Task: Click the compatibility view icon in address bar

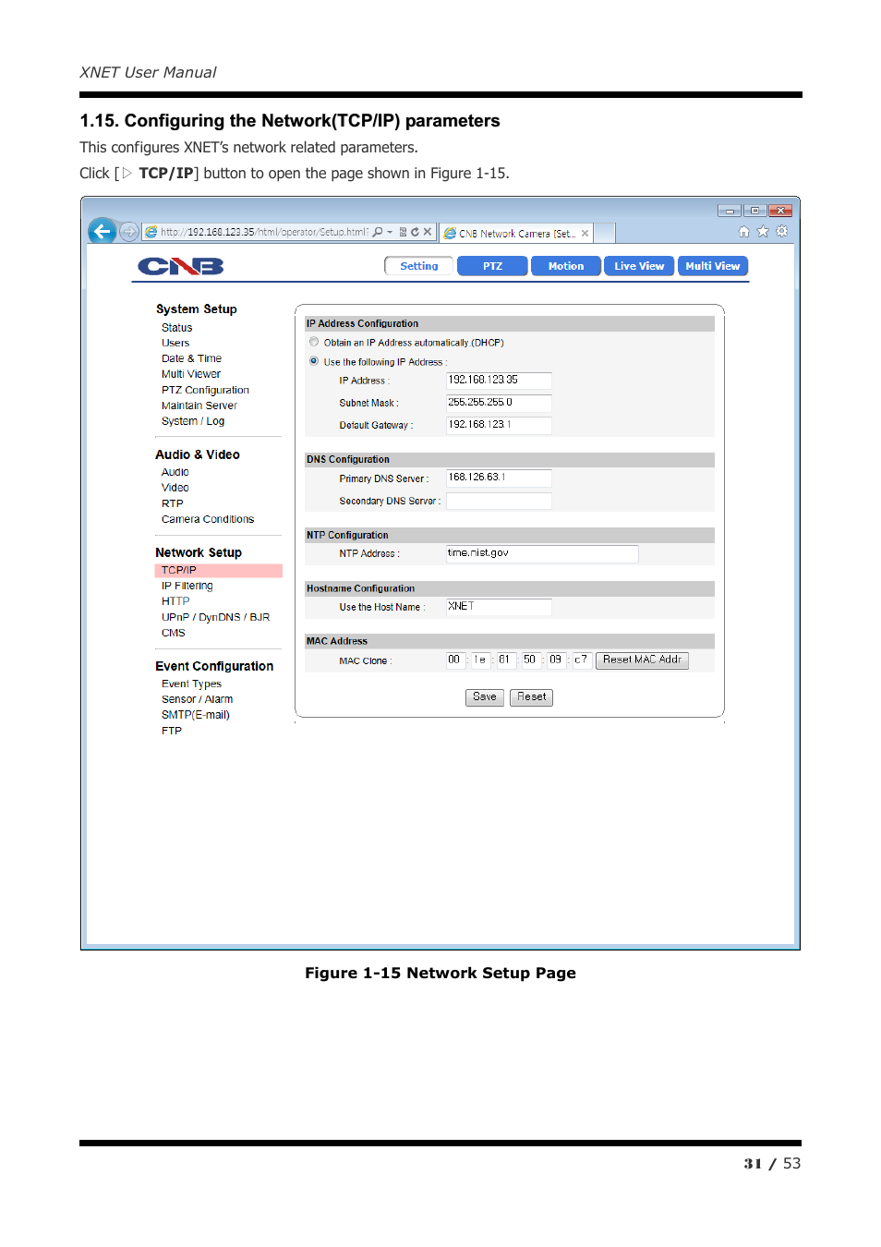Action: [x=403, y=232]
